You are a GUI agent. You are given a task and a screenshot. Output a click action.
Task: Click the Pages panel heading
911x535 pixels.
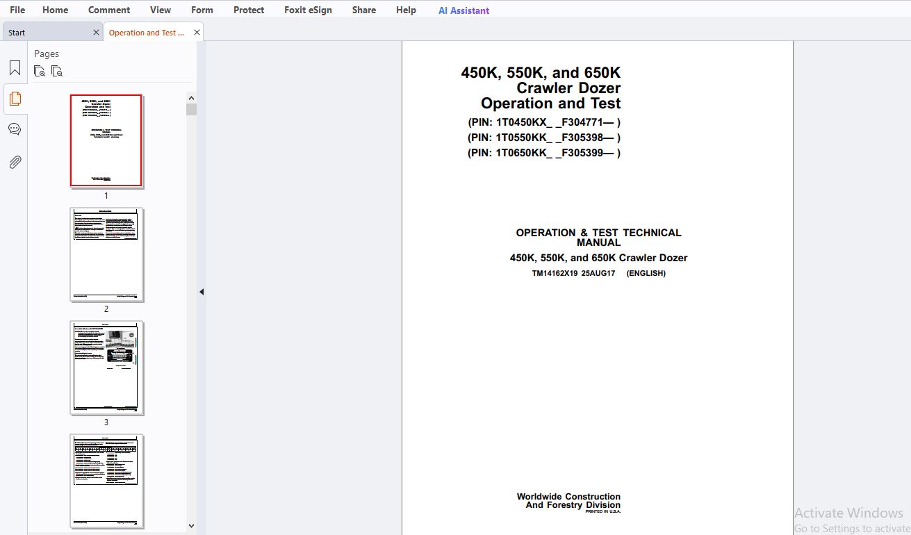47,53
